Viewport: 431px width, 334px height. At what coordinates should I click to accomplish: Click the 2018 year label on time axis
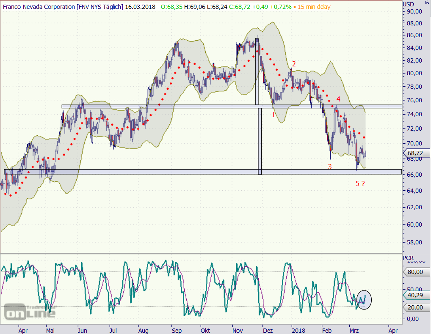point(298,331)
